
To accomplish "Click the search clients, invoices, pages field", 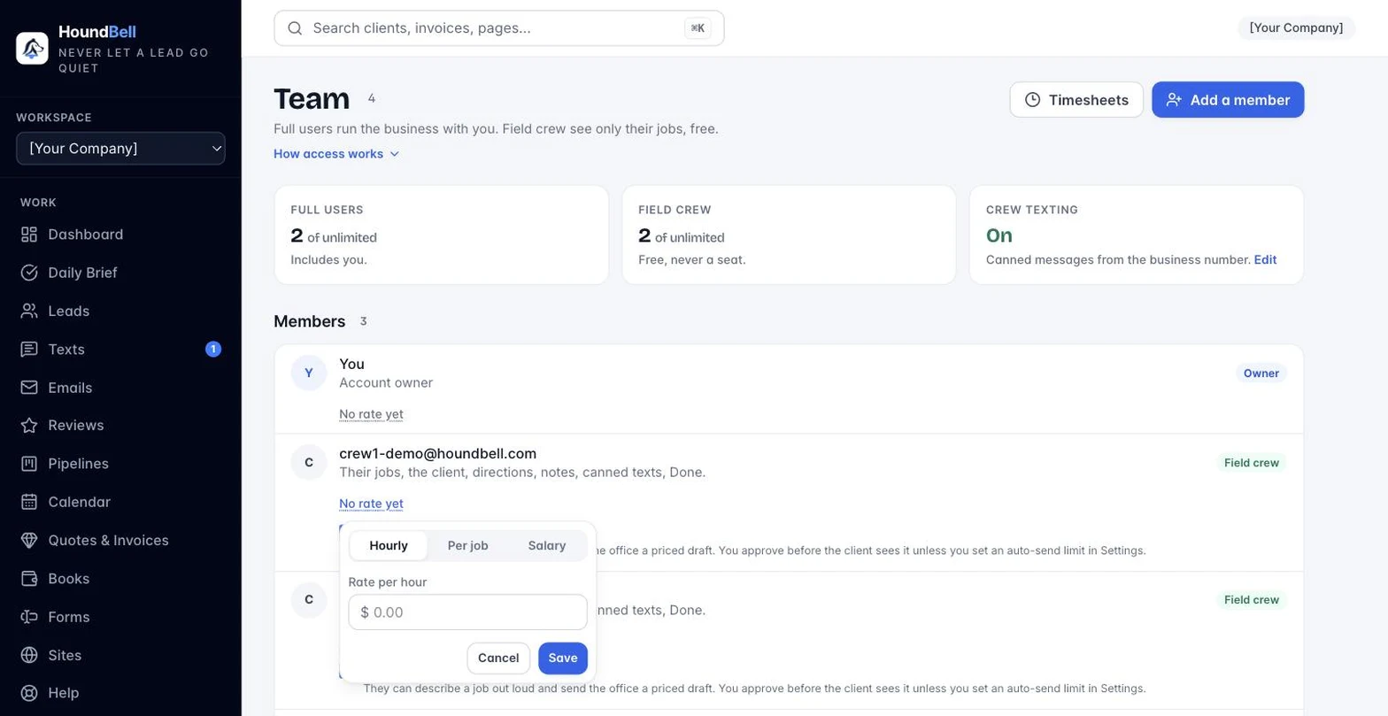I will pyautogui.click(x=499, y=28).
